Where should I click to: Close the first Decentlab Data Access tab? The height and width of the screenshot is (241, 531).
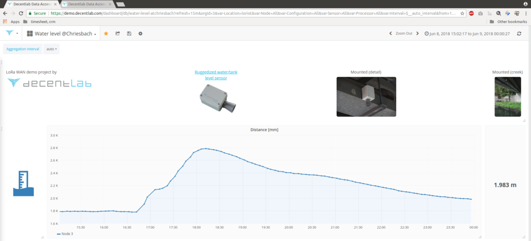pos(55,4)
